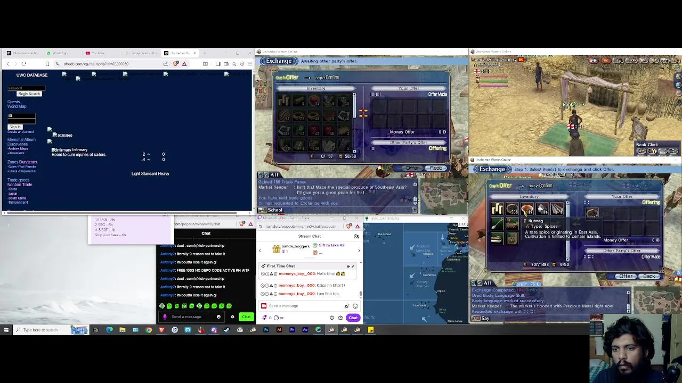Click next arrow in Twitch gift leaderboard
The image size is (682, 383).
[x=359, y=250]
